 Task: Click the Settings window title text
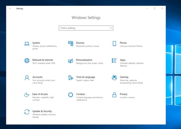click(x=20, y=8)
